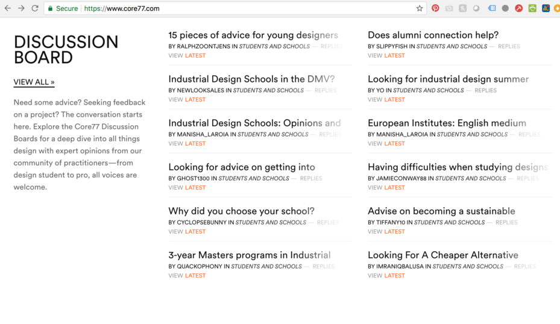View latest on 'Advise on becoming a sustainable'
Viewport: 560px width, 324px height.
pyautogui.click(x=395, y=231)
